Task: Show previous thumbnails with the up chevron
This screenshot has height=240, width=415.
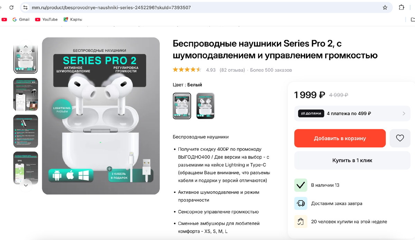Action: [x=26, y=46]
